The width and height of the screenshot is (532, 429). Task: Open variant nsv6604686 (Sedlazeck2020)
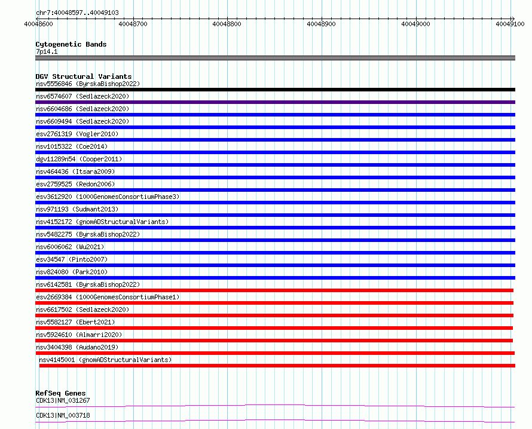click(82, 109)
